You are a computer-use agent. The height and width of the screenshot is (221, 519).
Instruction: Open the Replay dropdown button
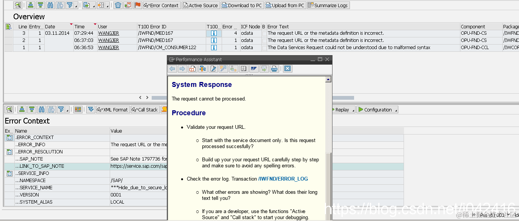coord(344,110)
